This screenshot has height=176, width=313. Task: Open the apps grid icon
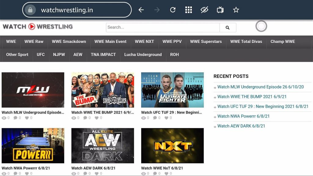point(188,10)
